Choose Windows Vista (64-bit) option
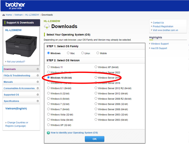 coord(49,119)
